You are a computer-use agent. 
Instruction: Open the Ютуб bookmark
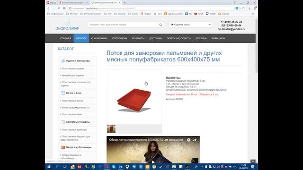click(x=199, y=14)
